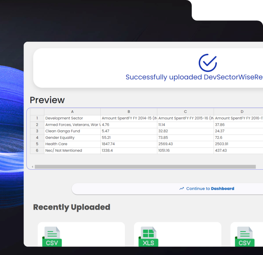
Task: Select column A header
Action: coord(72,112)
